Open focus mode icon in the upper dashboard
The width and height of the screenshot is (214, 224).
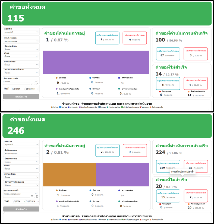(x=37, y=84)
